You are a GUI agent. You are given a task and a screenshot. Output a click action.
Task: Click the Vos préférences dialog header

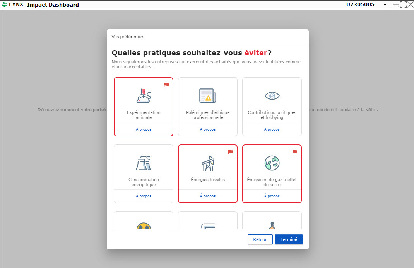click(x=128, y=37)
